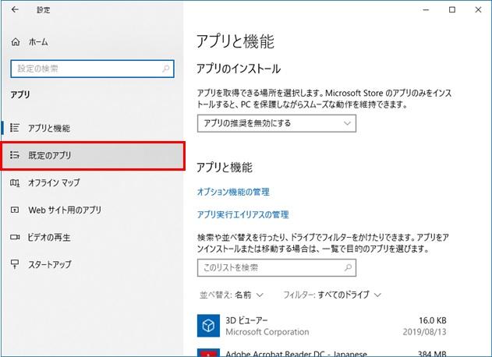
Task: Open the Web サイト用のアプリ item
Action: [92, 210]
